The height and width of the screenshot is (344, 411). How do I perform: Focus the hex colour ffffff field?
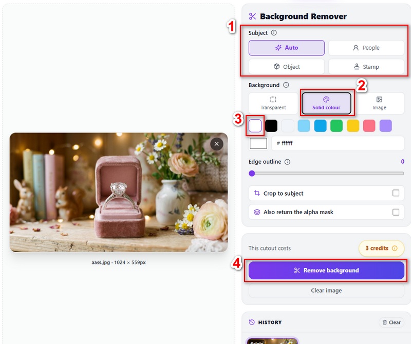pyautogui.click(x=338, y=143)
